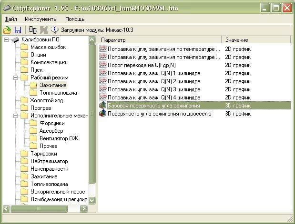Viewport: 295px width, 224px height.
Task: Click the tree's horizontal scrollbar right arrow
Action: 83,208
